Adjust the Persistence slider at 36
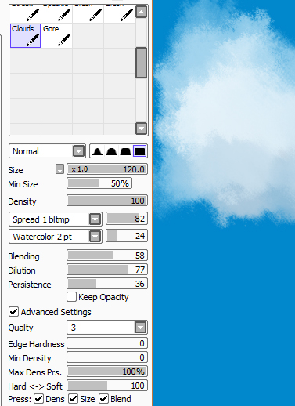This screenshot has height=406, width=295. (107, 284)
